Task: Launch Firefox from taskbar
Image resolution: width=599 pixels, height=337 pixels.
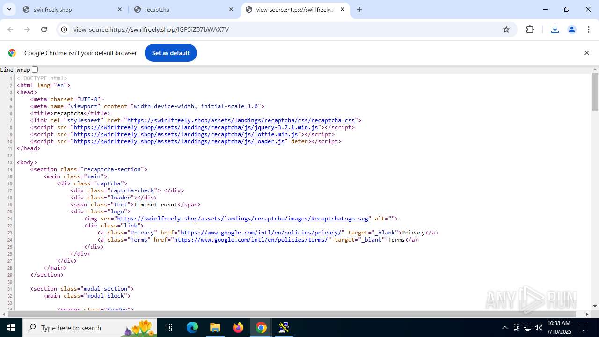Action: 238,328
